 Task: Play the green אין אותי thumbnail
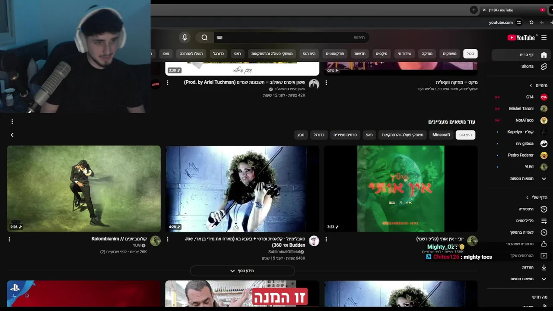401,189
